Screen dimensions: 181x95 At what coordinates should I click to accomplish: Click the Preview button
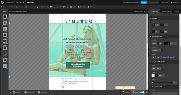tap(165, 2)
